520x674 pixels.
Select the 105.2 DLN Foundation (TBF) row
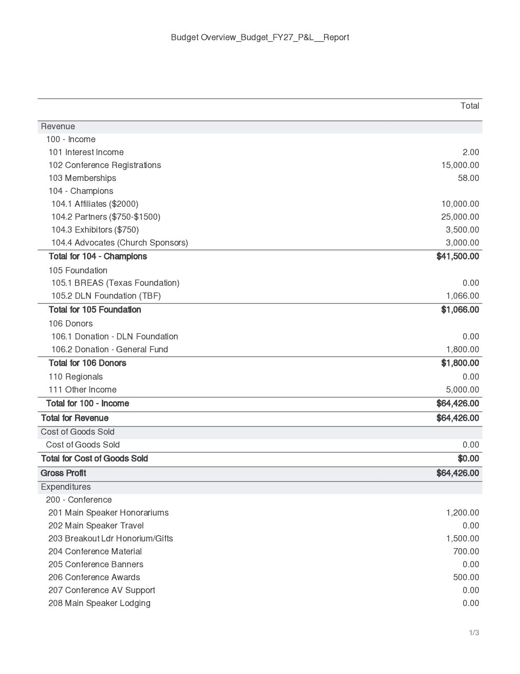260,296
